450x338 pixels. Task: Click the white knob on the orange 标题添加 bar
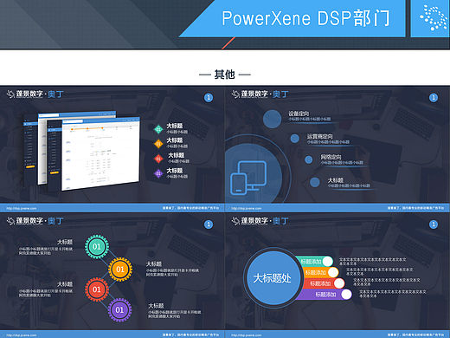coord(333,272)
